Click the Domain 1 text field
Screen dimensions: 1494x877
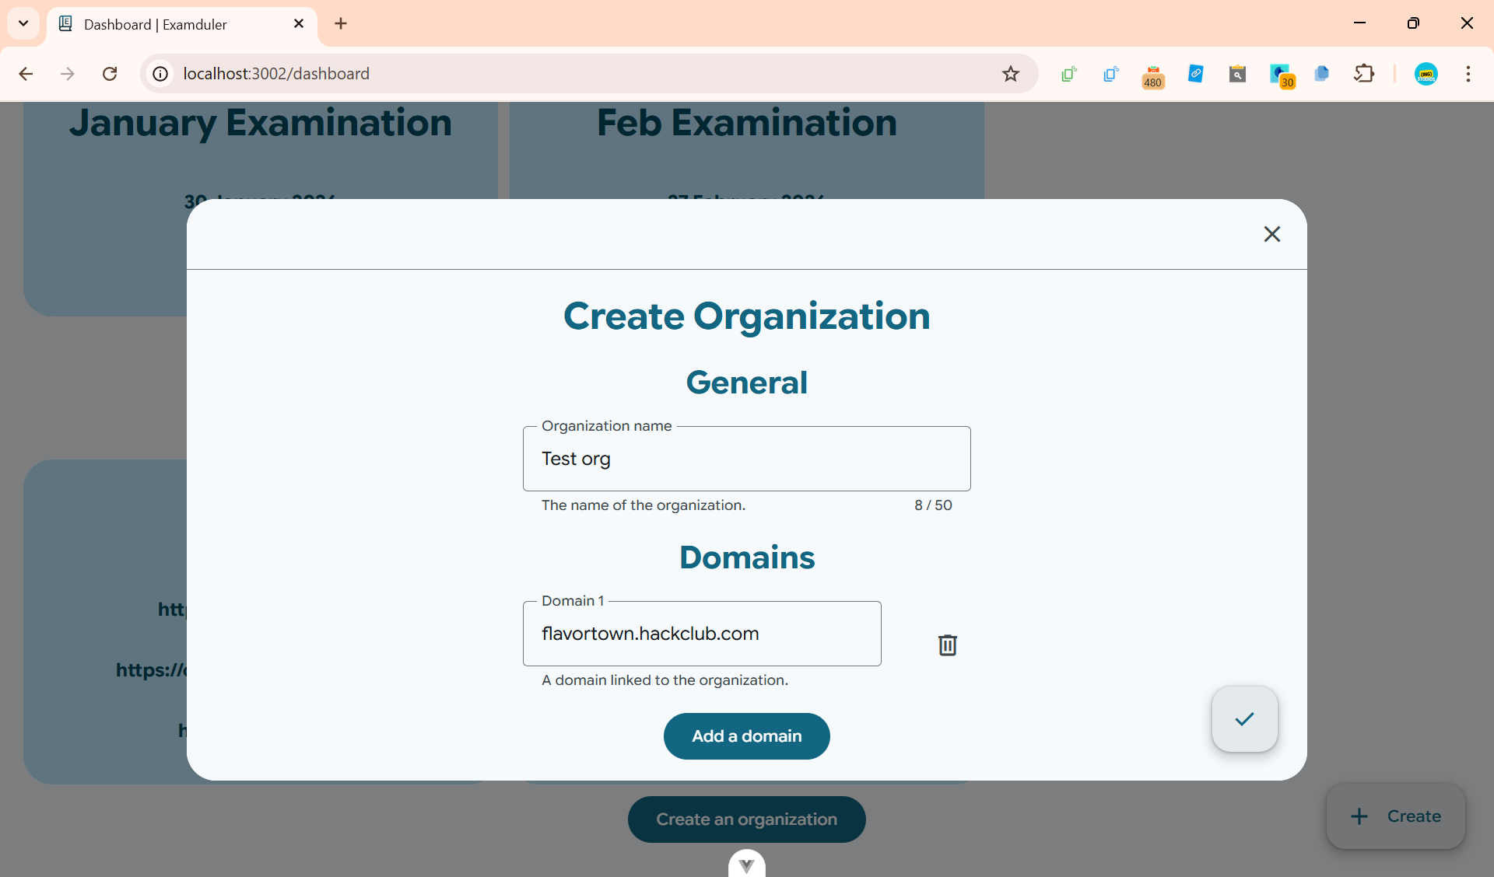701,634
